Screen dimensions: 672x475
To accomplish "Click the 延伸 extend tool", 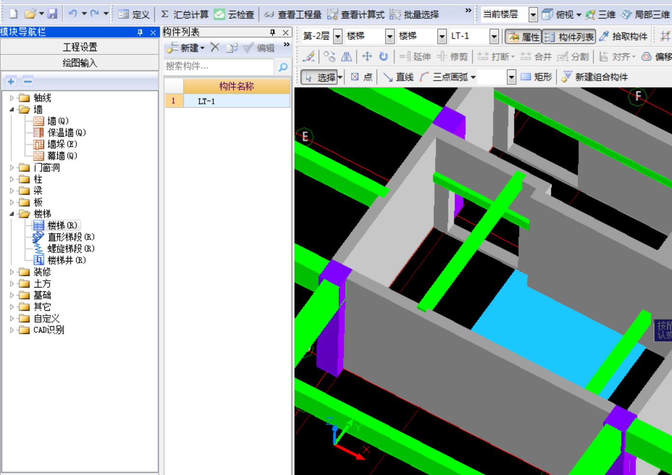I will pos(415,57).
